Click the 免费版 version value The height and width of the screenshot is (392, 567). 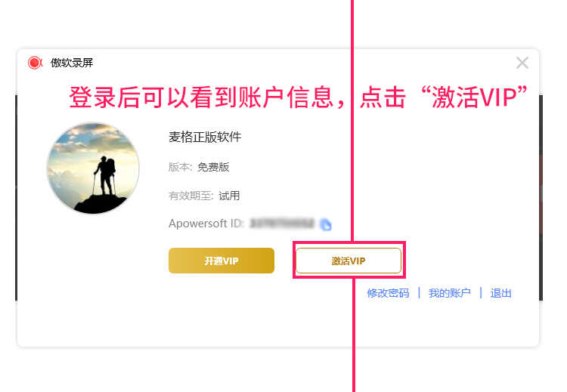tap(213, 167)
